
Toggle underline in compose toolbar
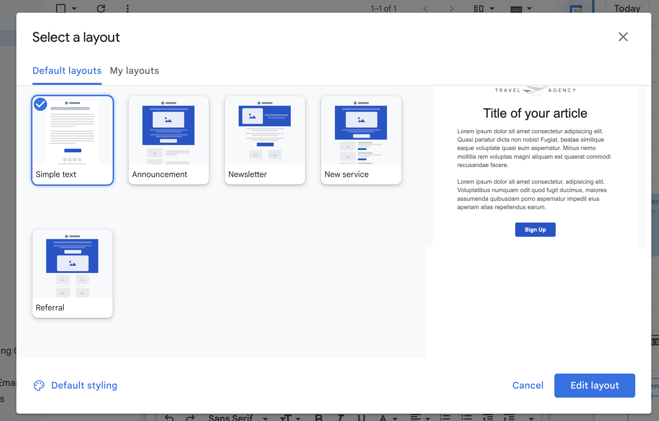pyautogui.click(x=361, y=418)
